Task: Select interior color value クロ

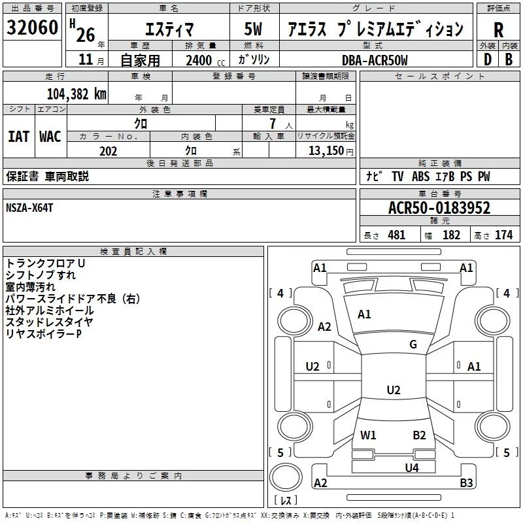Action: pos(191,151)
